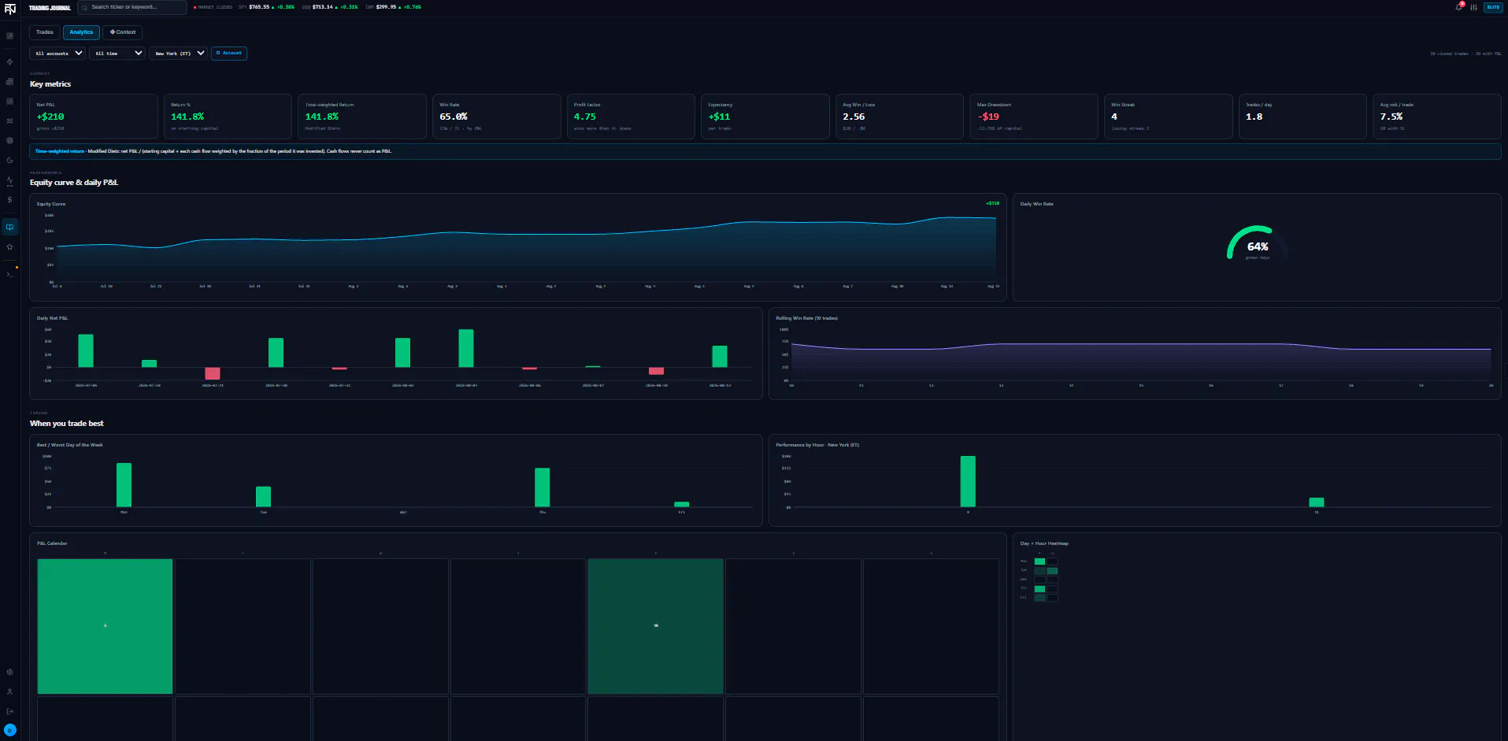1508x741 pixels.
Task: Click the Avg Win / Loss 2.56 card
Action: (899, 117)
